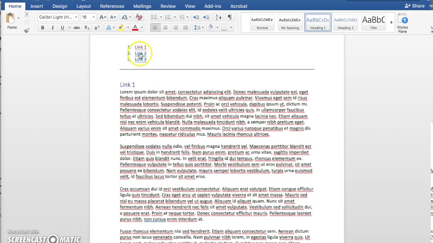Expand the styles gallery arrow

coord(391,22)
